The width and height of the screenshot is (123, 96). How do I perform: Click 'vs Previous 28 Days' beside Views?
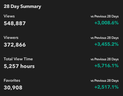105,16
